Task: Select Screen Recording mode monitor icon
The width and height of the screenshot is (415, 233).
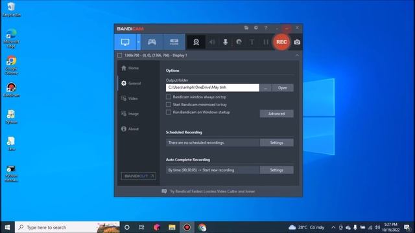Action: click(125, 42)
